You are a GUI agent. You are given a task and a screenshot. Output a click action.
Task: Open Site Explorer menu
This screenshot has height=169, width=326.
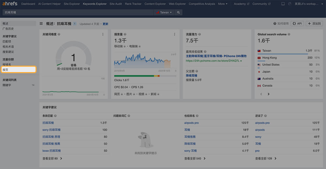[72, 4]
